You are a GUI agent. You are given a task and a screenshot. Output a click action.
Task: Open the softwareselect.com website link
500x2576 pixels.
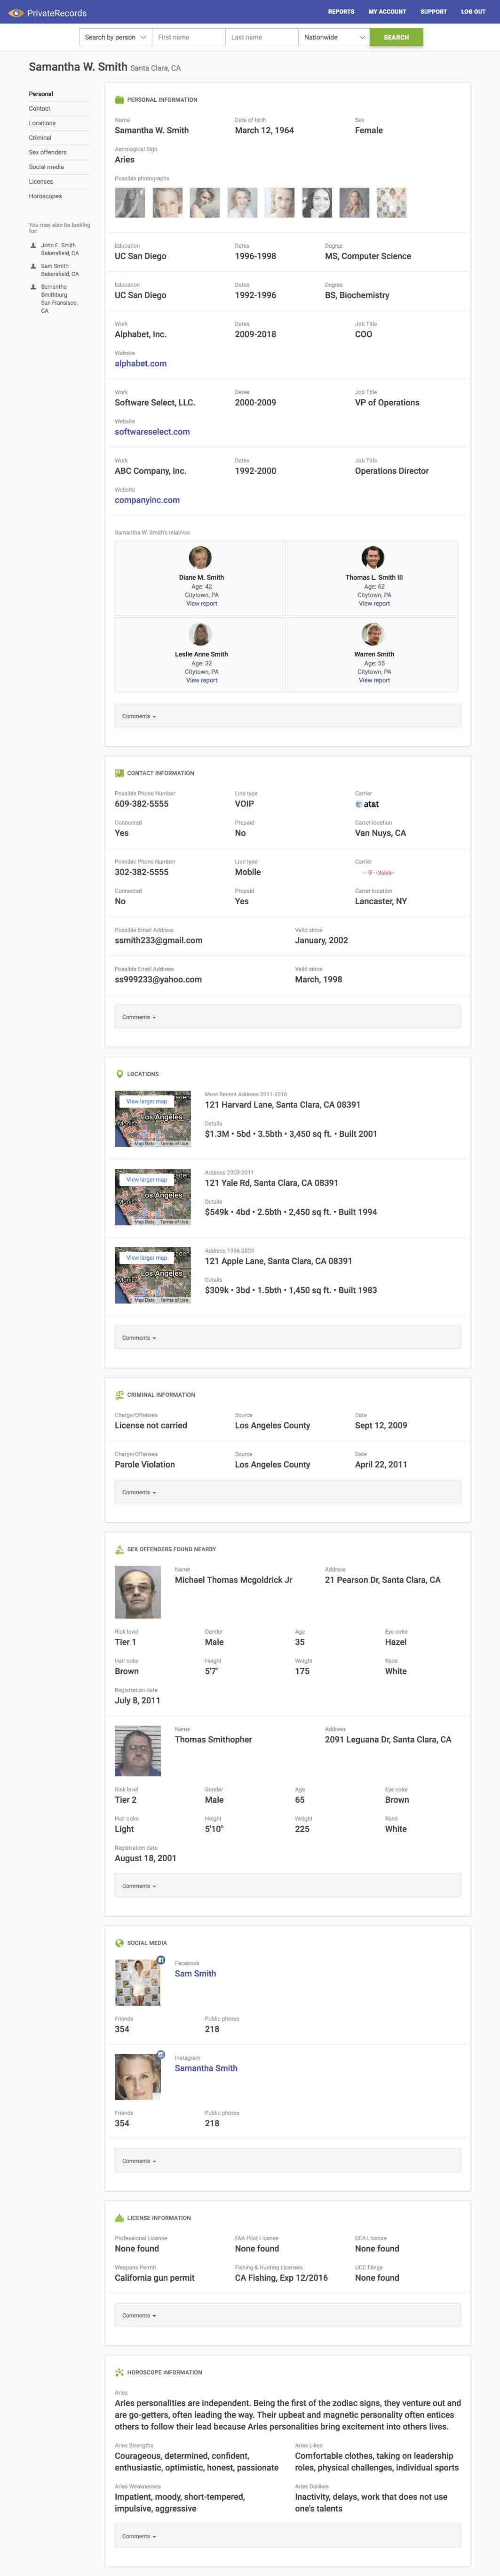coord(152,432)
